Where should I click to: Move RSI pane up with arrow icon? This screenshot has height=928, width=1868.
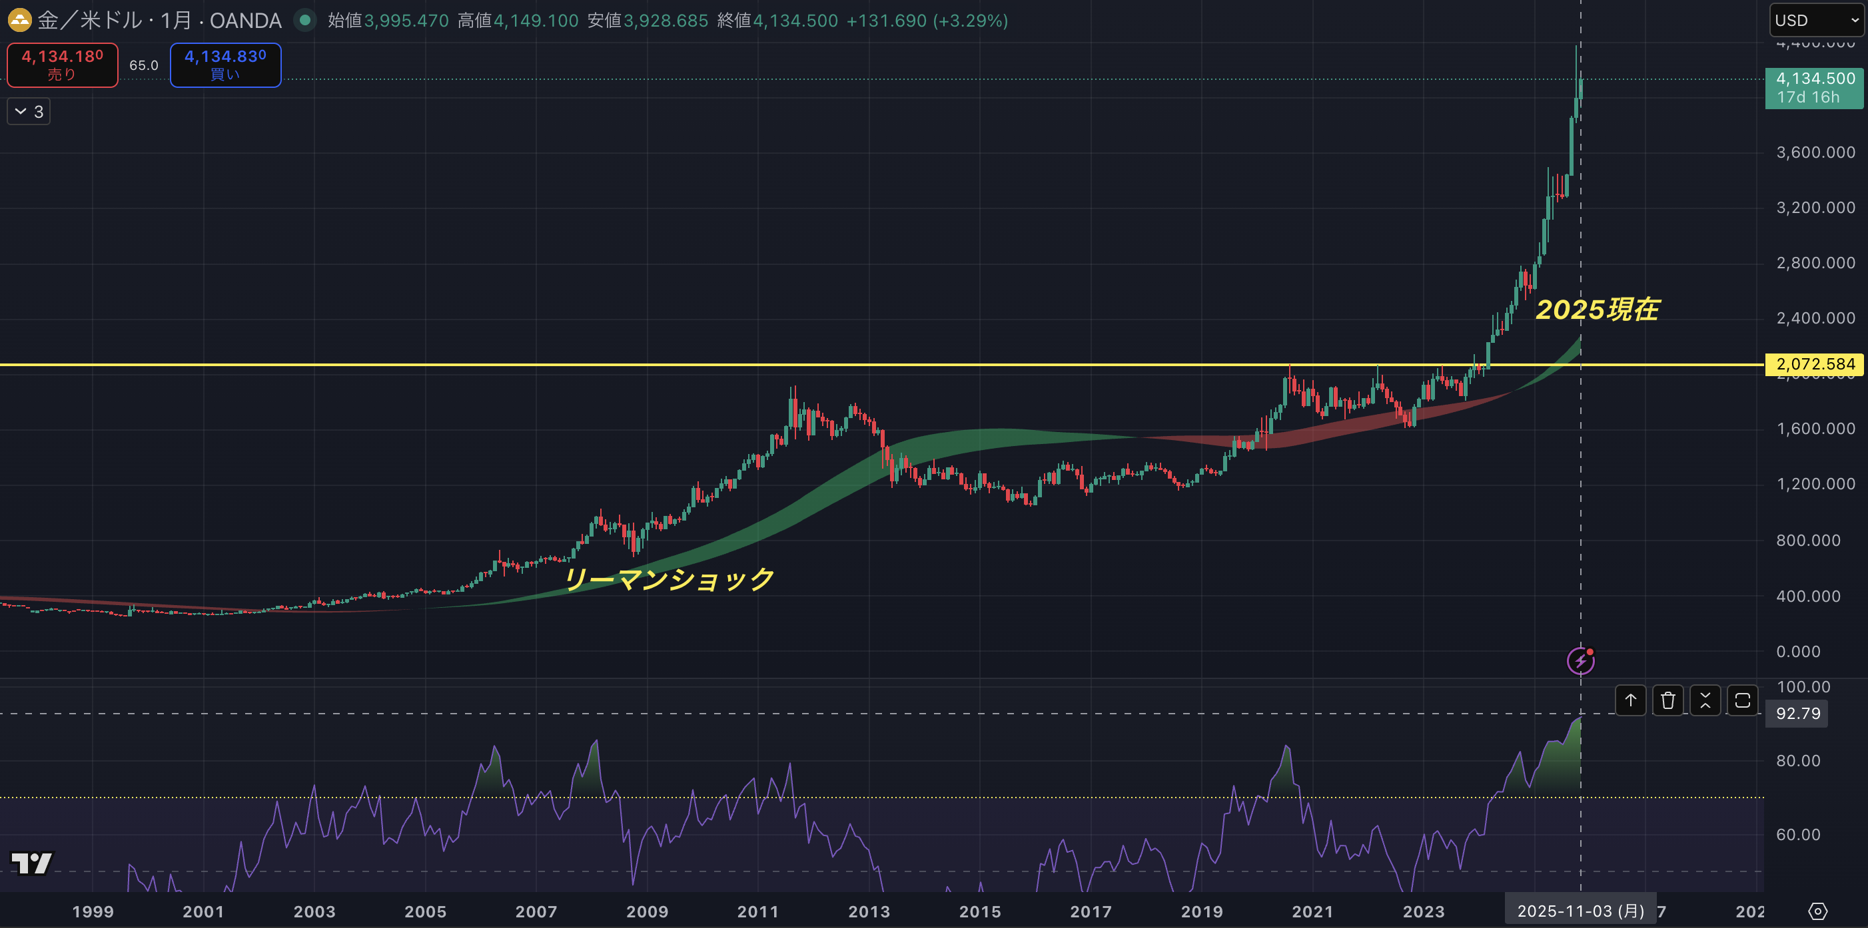(1630, 700)
